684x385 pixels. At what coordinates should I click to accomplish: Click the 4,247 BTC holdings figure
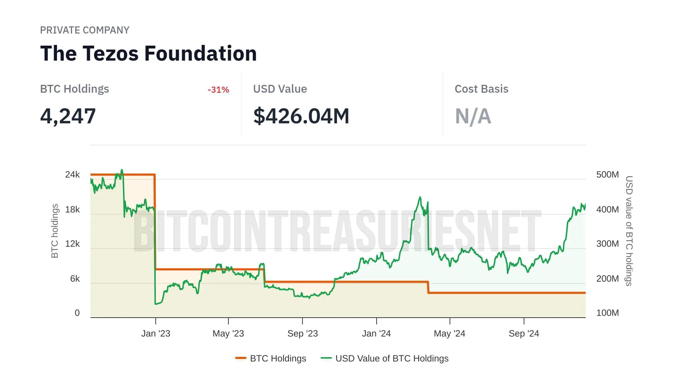68,116
